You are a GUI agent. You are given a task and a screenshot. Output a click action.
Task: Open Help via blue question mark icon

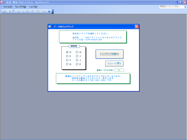tap(49, 11)
